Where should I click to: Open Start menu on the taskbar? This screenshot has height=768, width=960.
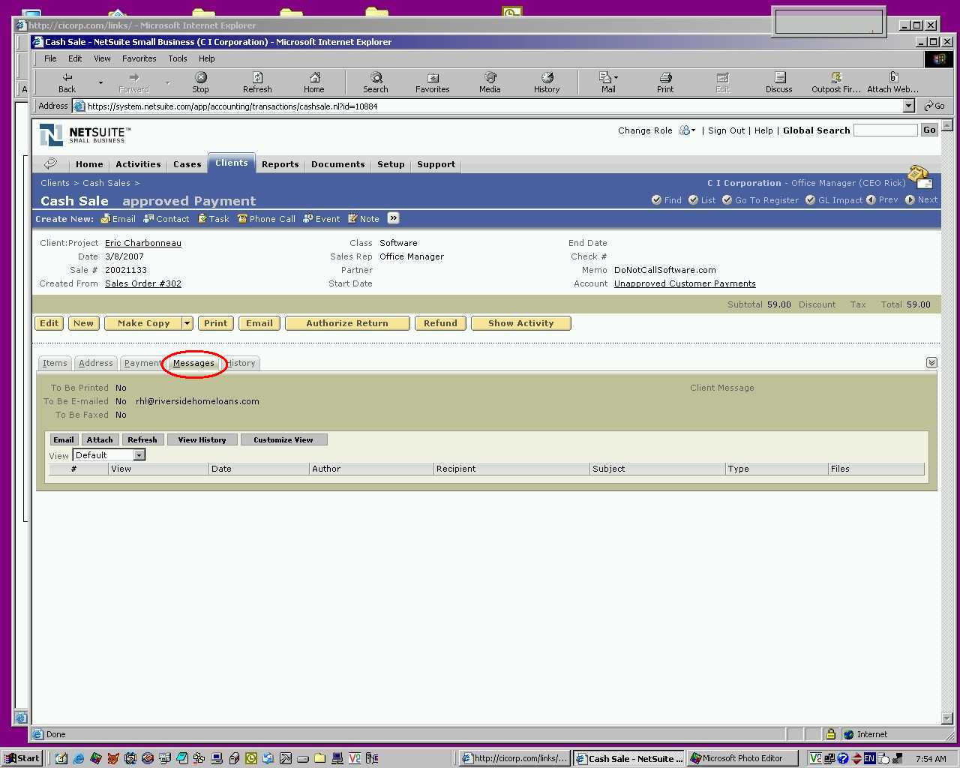tap(22, 758)
